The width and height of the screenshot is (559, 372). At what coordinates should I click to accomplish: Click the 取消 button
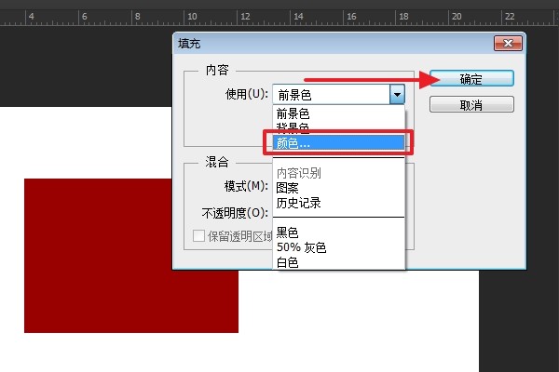click(471, 105)
